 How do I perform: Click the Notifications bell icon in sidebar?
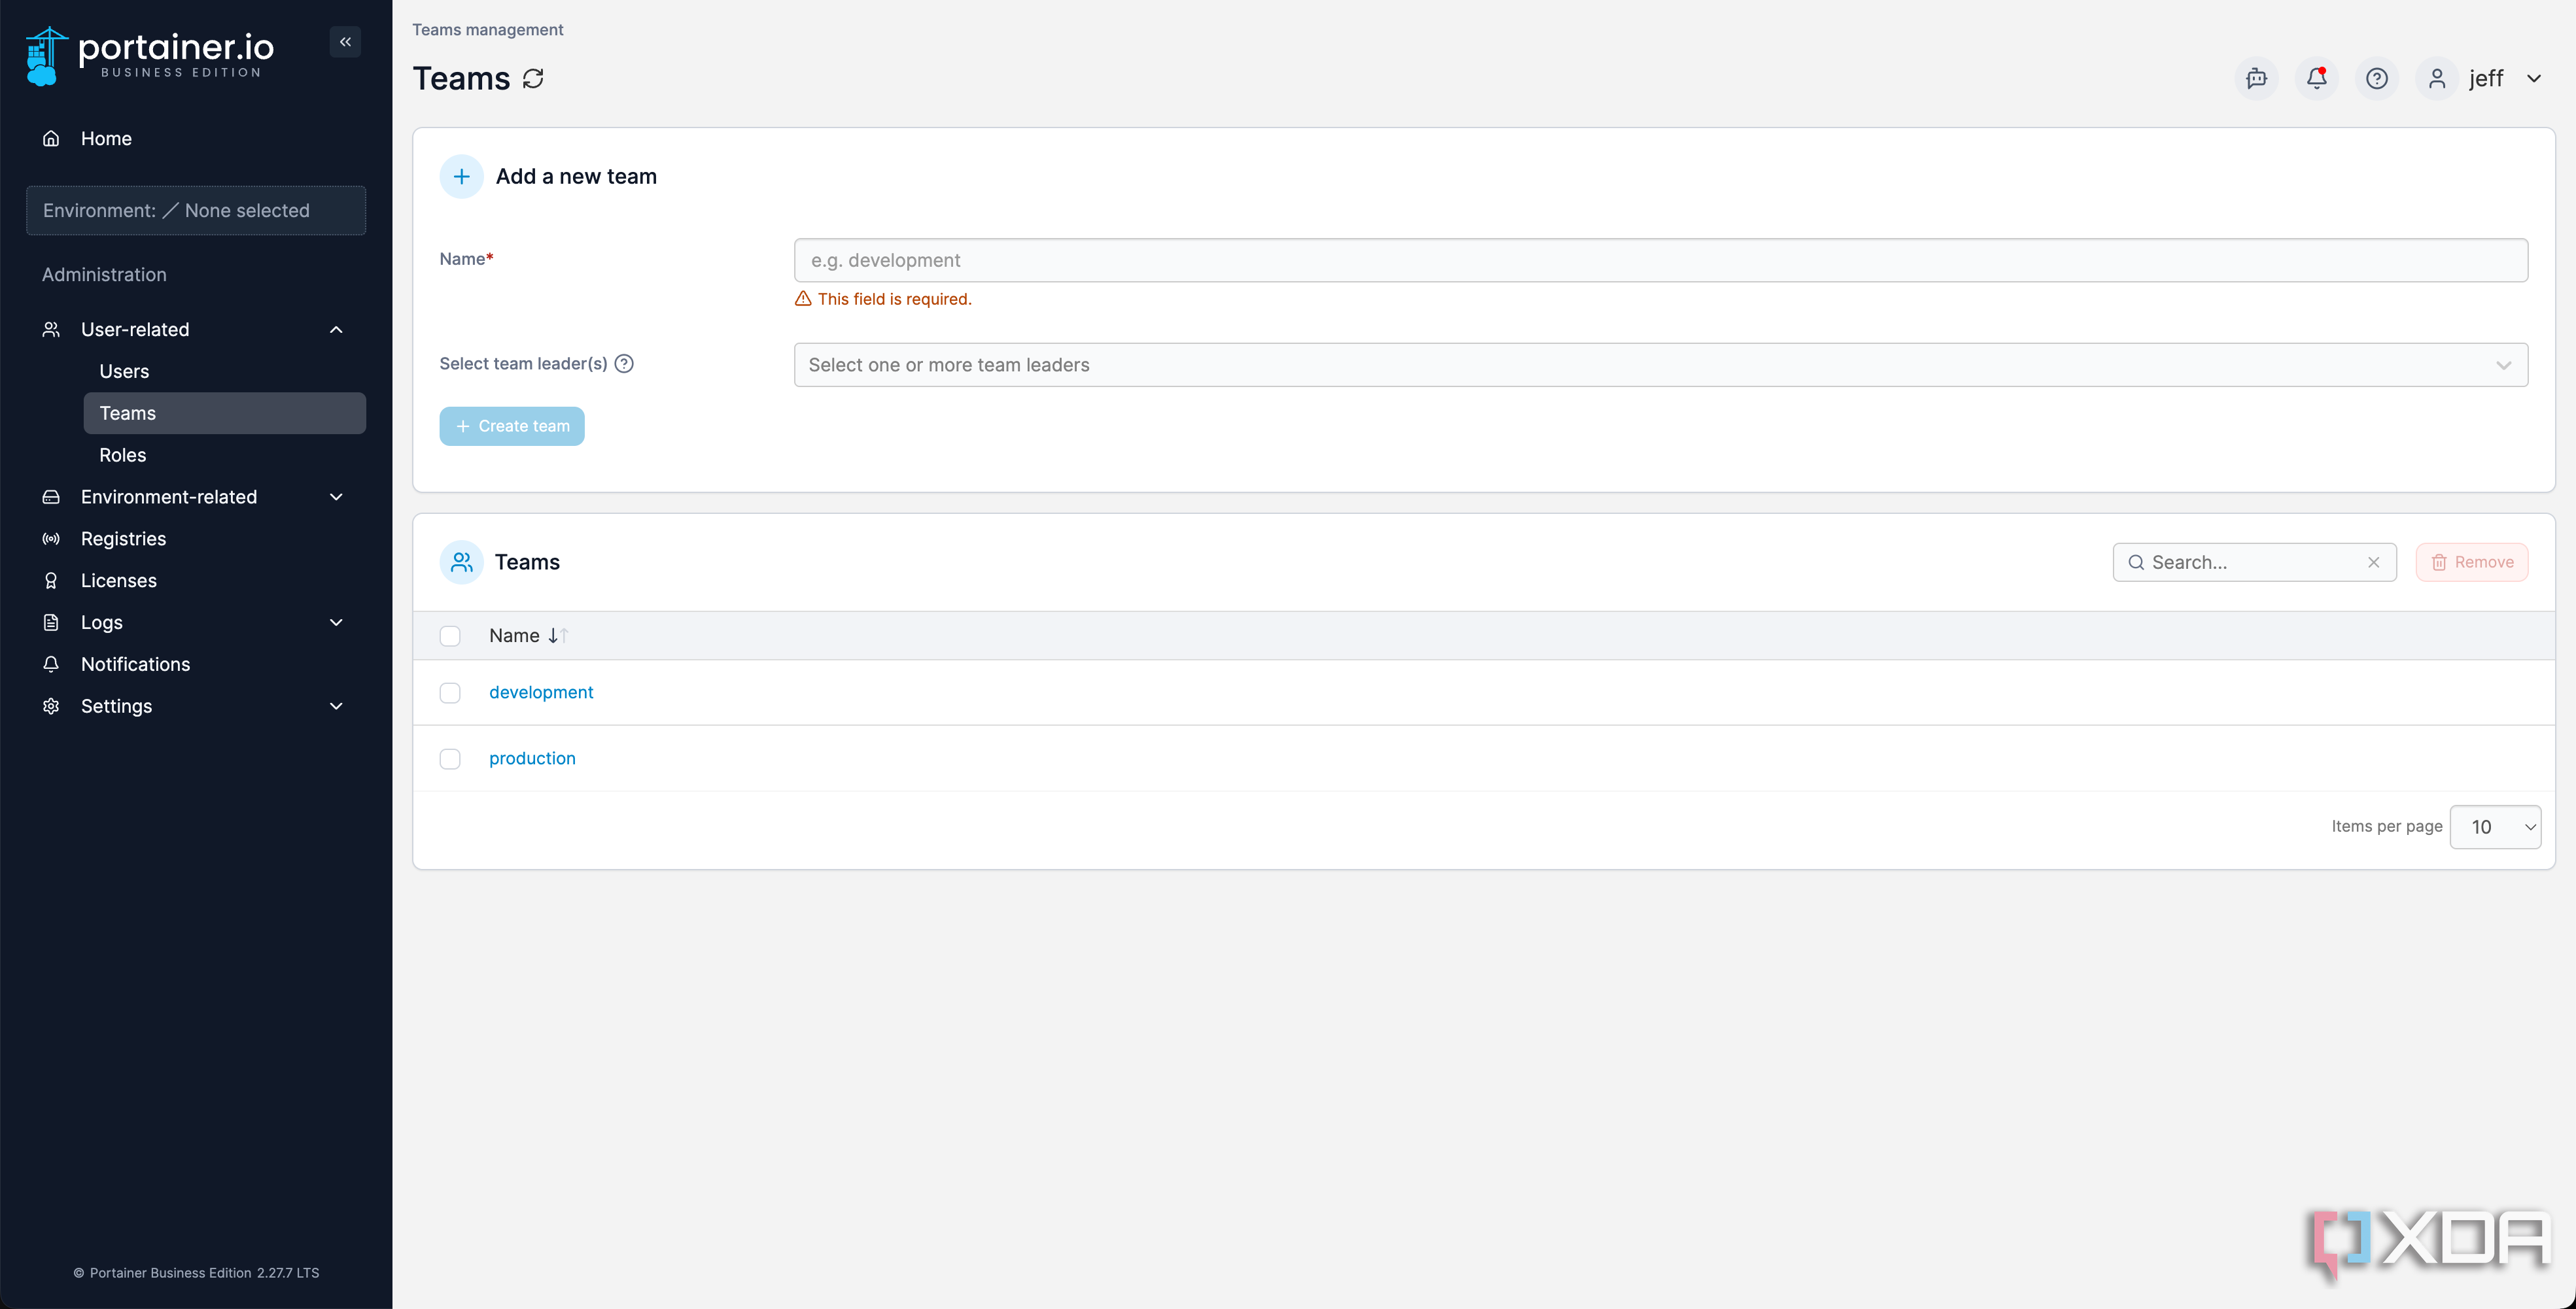(x=51, y=664)
